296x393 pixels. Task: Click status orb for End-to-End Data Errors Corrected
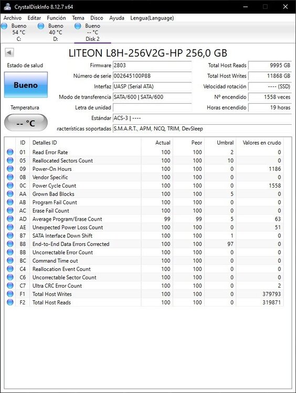pos(10,244)
